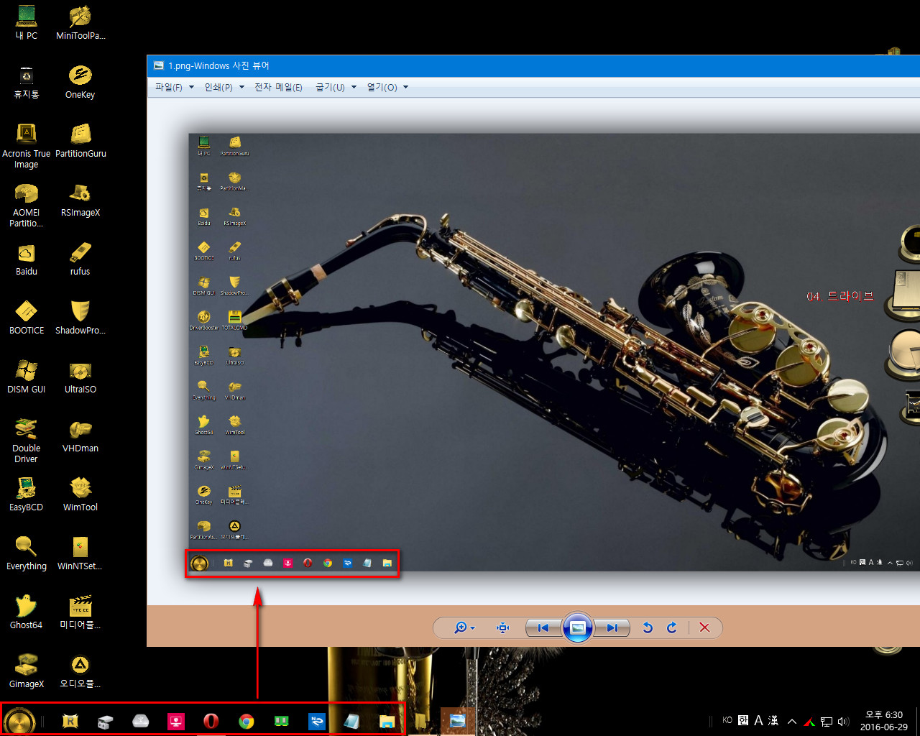Open the Notepad icon on taskbar

pos(351,721)
